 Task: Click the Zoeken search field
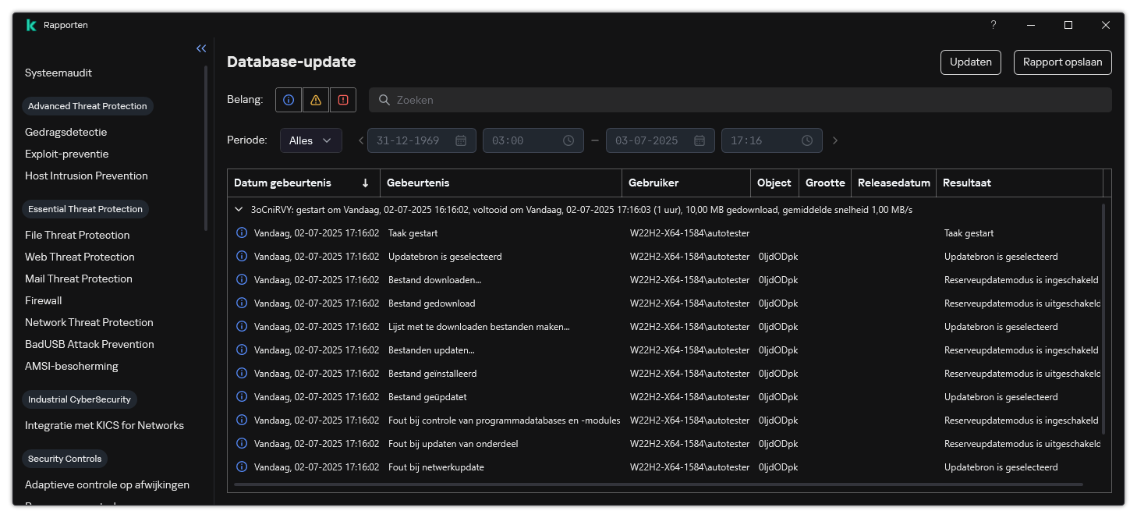click(x=741, y=100)
